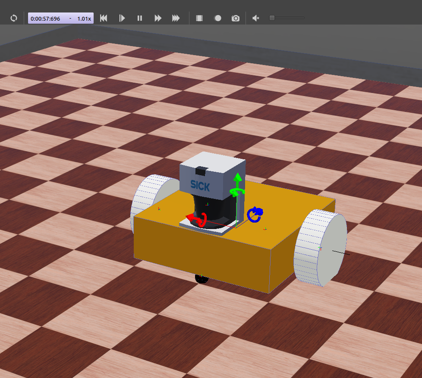The image size is (422, 378).
Task: Open the movie recording tool
Action: [x=199, y=18]
